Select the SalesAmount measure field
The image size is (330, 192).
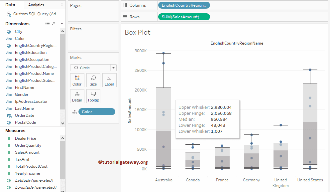(27, 152)
